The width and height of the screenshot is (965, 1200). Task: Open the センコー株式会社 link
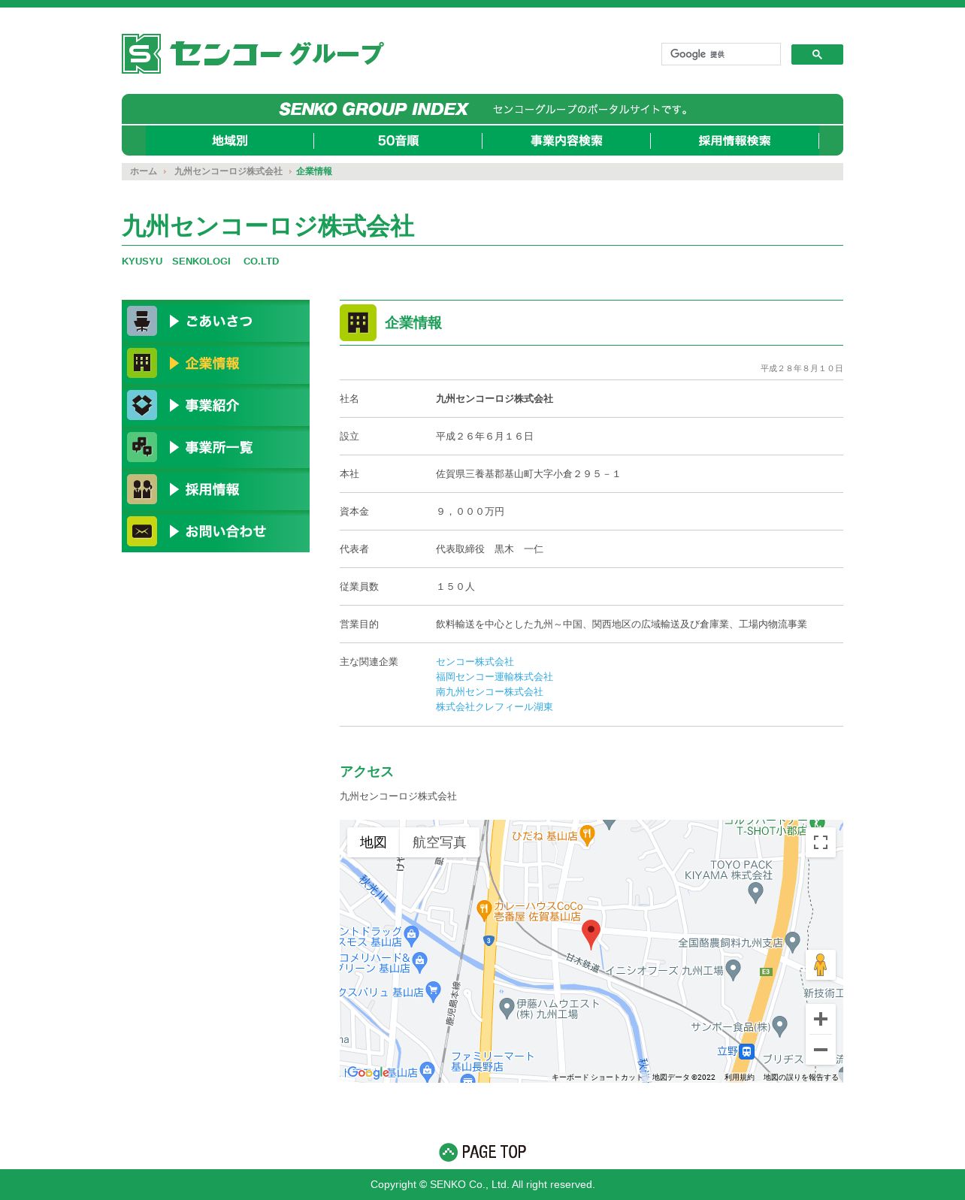(x=475, y=662)
